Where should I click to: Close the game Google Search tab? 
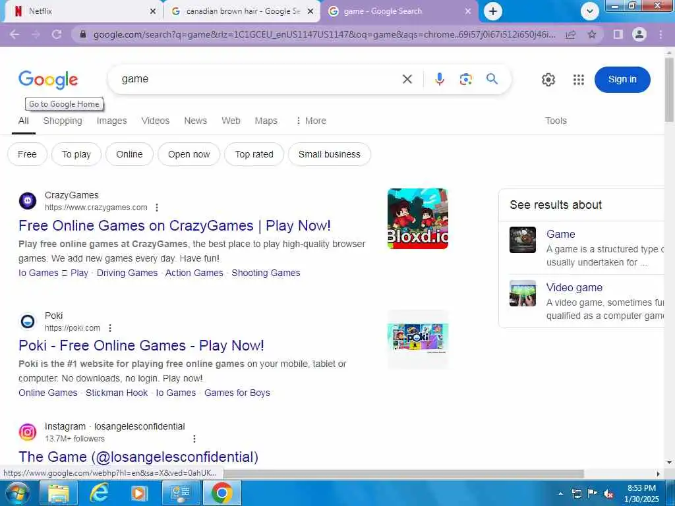pos(468,11)
